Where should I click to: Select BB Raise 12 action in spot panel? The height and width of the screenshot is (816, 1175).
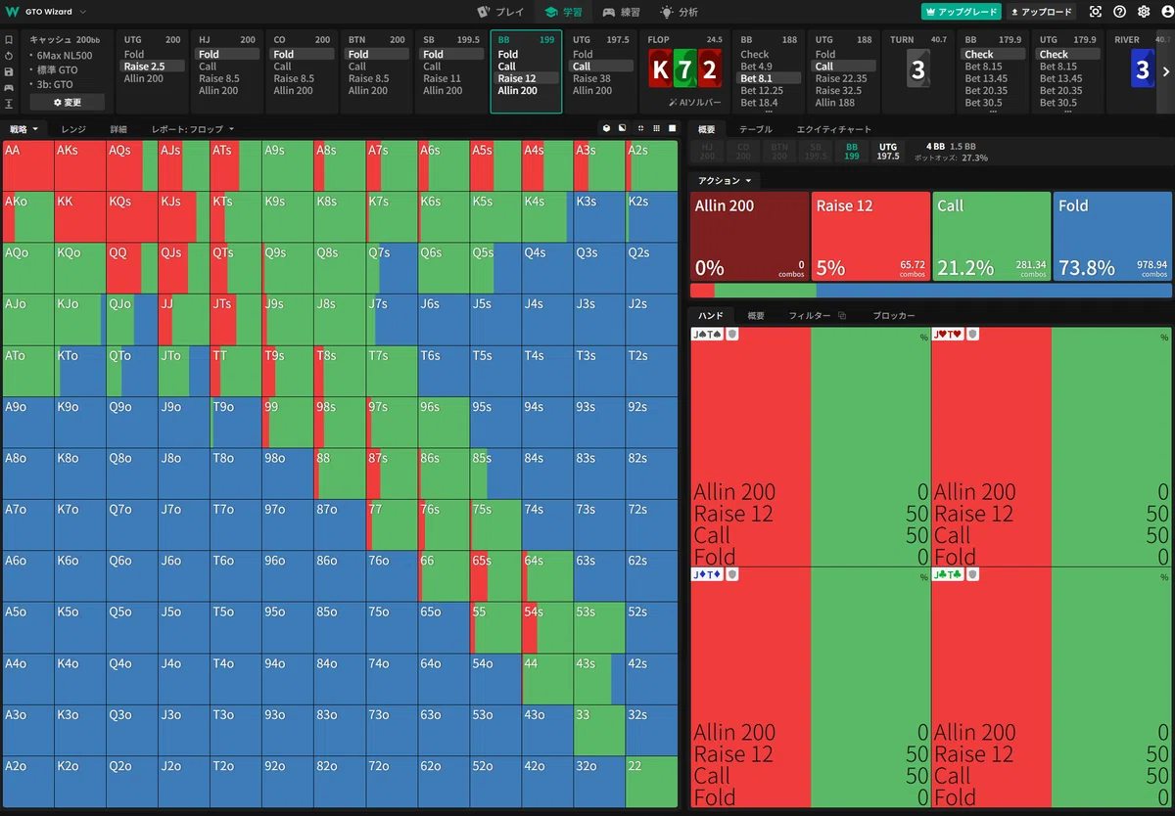pyautogui.click(x=526, y=78)
